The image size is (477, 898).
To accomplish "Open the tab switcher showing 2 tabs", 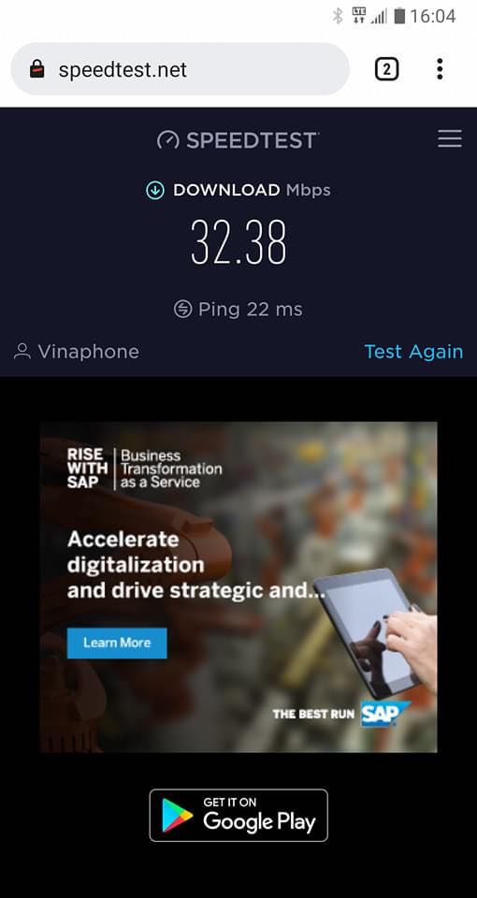I will click(386, 69).
